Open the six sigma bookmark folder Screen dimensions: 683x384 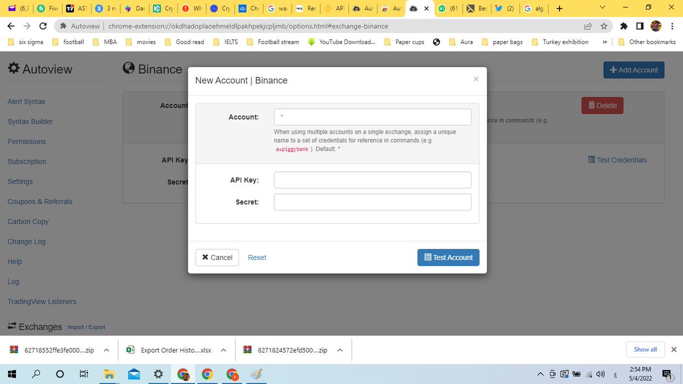26,42
